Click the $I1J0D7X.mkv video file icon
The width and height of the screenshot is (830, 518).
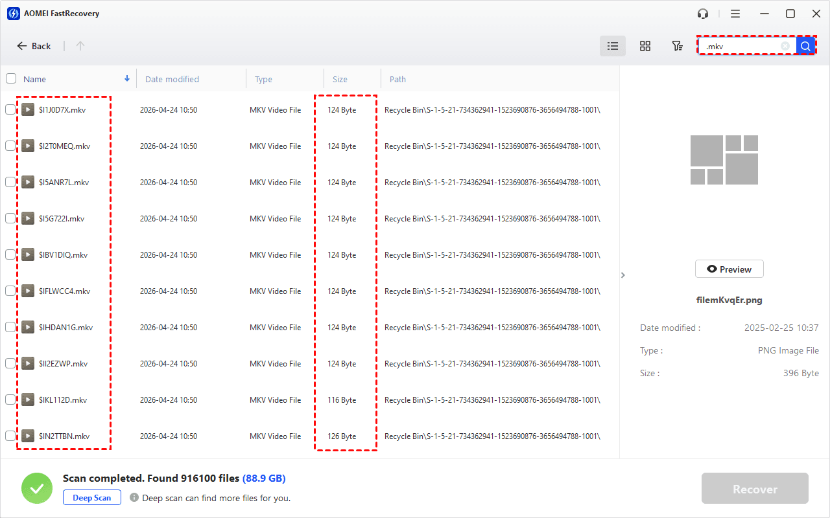point(27,110)
